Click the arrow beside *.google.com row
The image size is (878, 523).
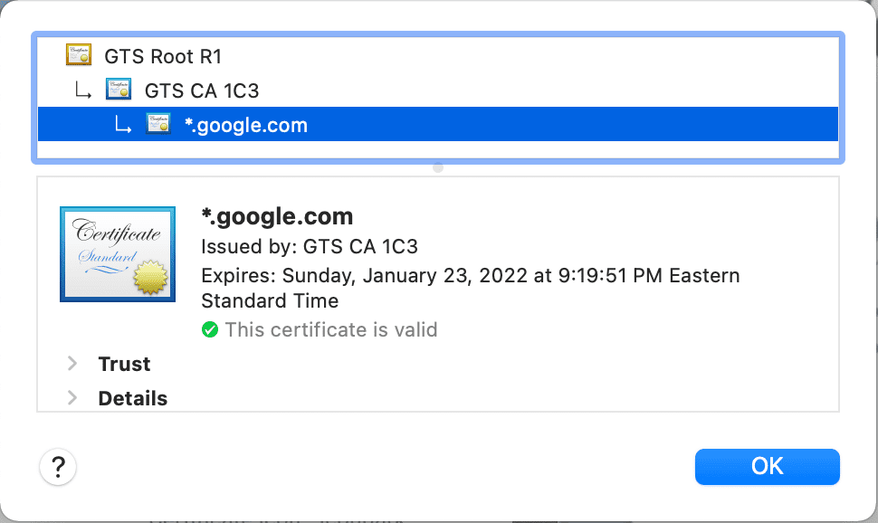tap(123, 124)
